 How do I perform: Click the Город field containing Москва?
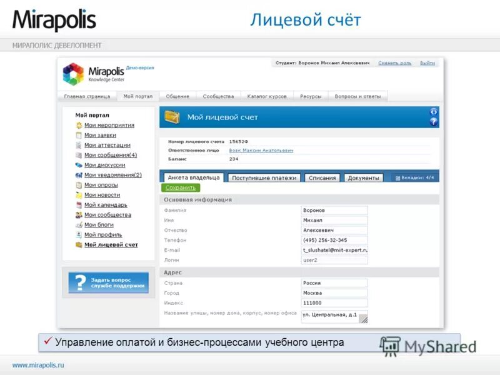(x=334, y=292)
